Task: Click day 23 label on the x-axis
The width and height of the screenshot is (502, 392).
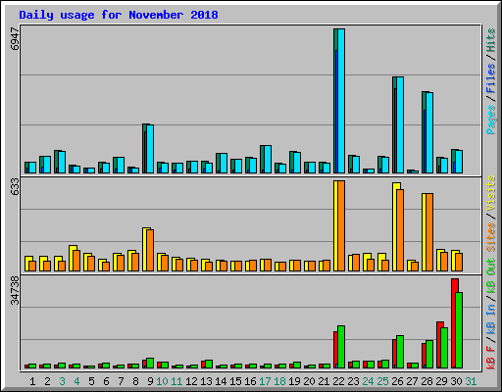Action: pyautogui.click(x=353, y=381)
